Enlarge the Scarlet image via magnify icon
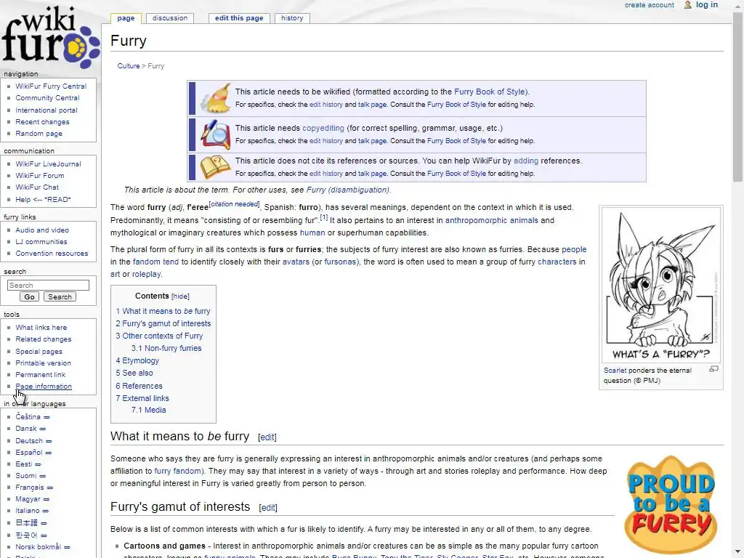The image size is (744, 558). [x=713, y=369]
